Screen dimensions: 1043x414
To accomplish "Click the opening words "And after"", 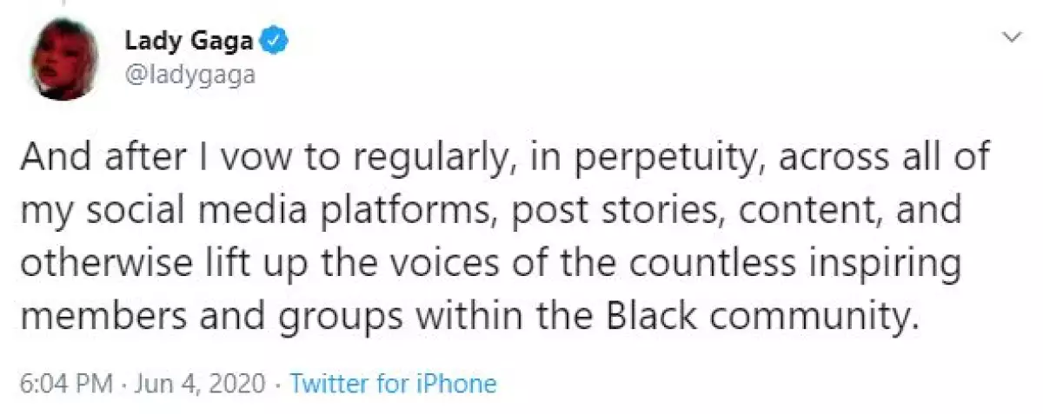I will [109, 161].
